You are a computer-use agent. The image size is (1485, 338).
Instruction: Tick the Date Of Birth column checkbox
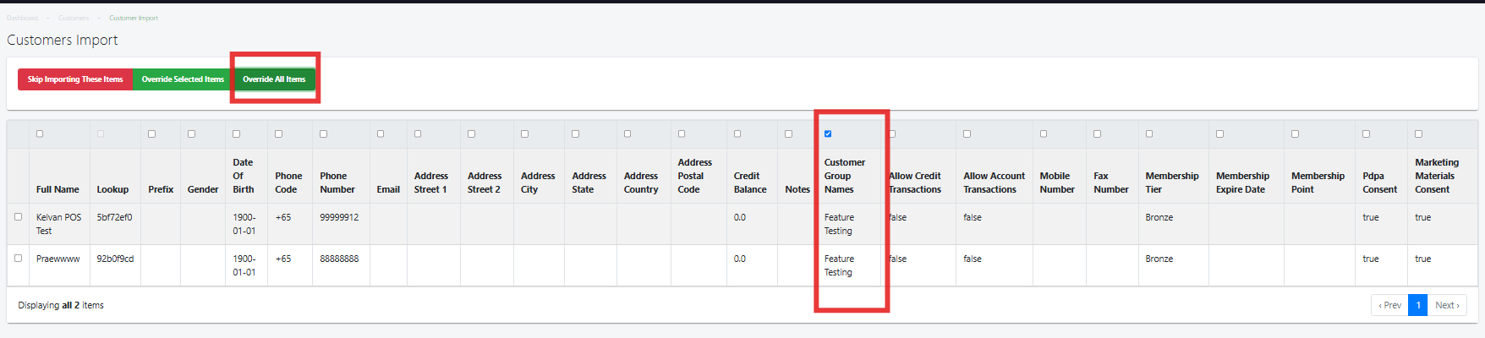(236, 134)
